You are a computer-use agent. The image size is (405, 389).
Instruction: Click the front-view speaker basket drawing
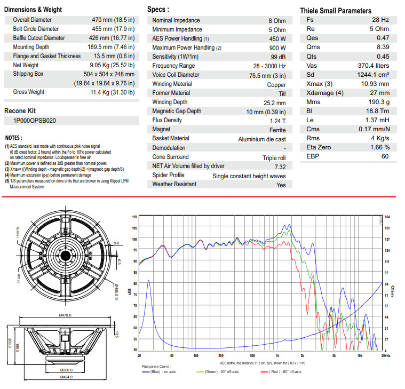(65, 256)
